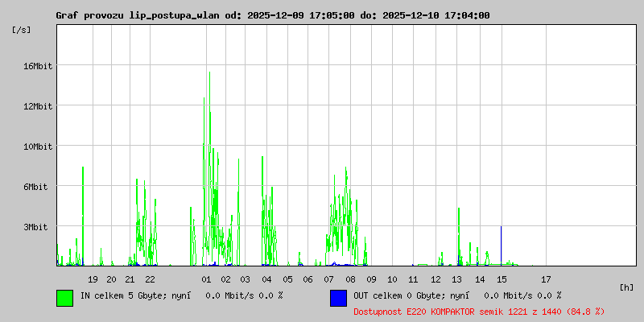The height and width of the screenshot is (322, 644).
Task: Click the blue OUT legend color swatch
Action: (338, 298)
